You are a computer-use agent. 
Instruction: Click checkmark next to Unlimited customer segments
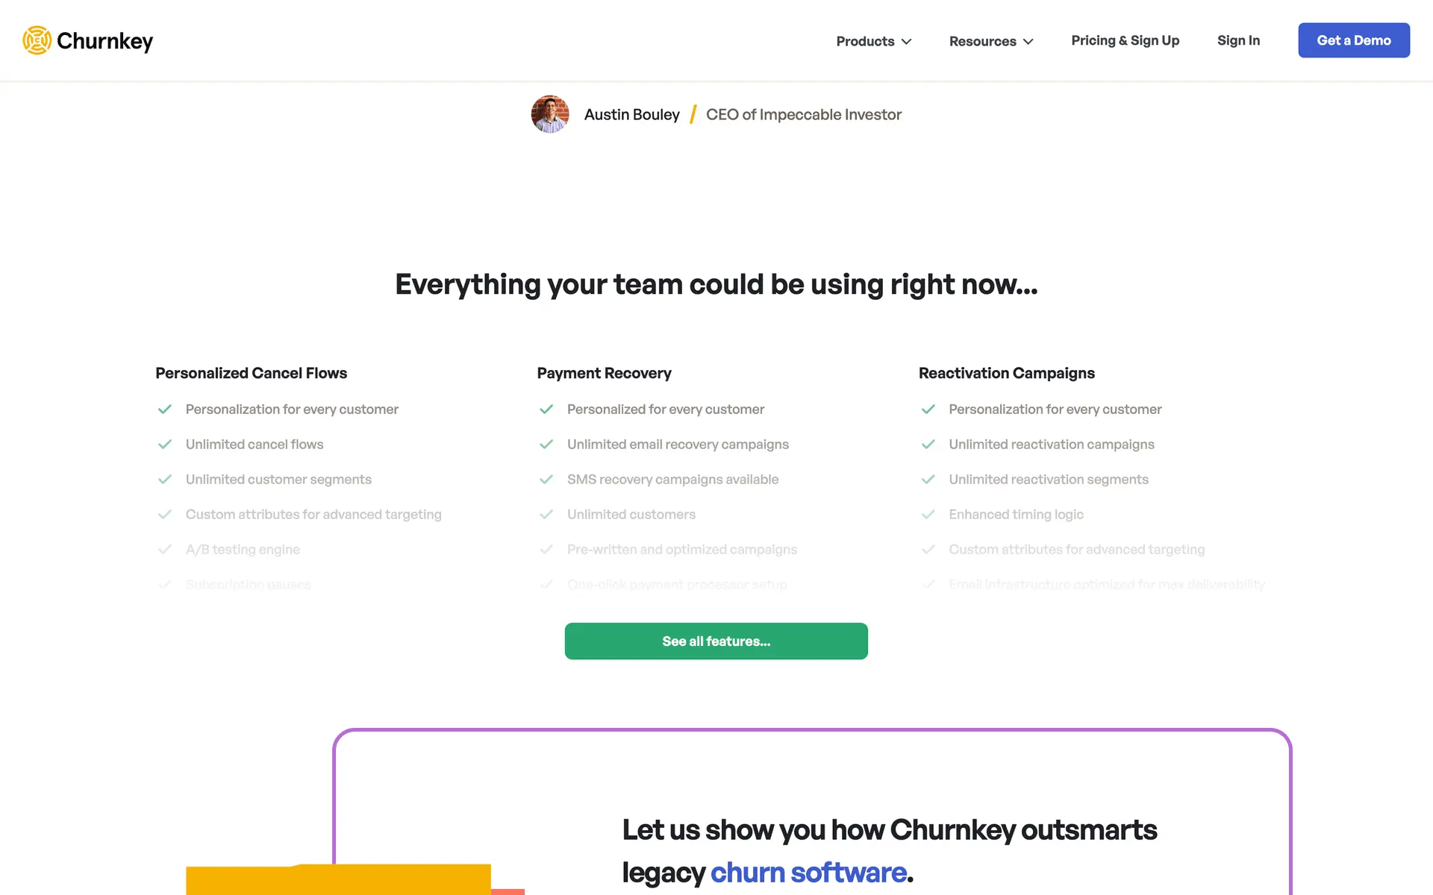[x=165, y=480]
